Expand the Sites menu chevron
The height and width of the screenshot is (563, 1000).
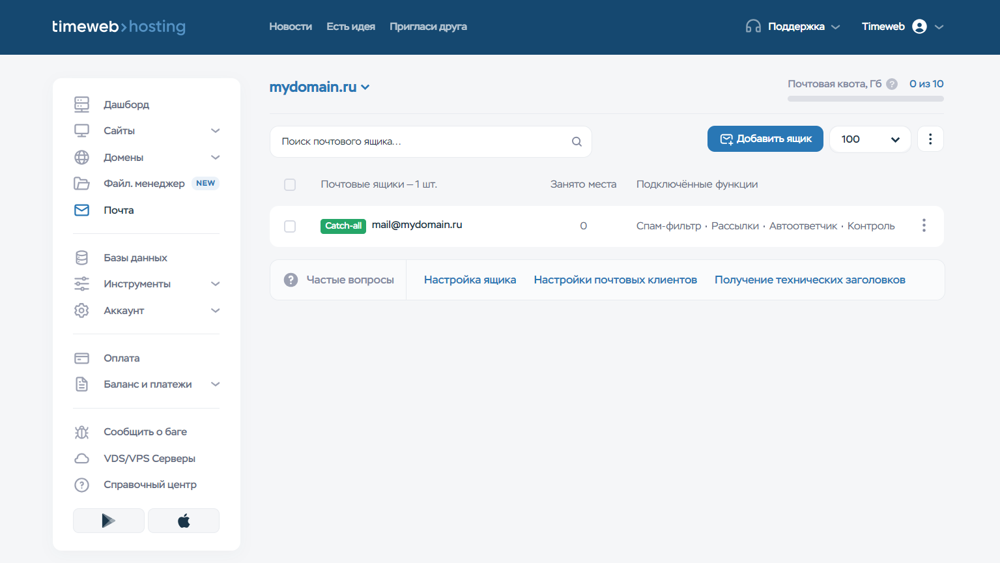tap(216, 131)
